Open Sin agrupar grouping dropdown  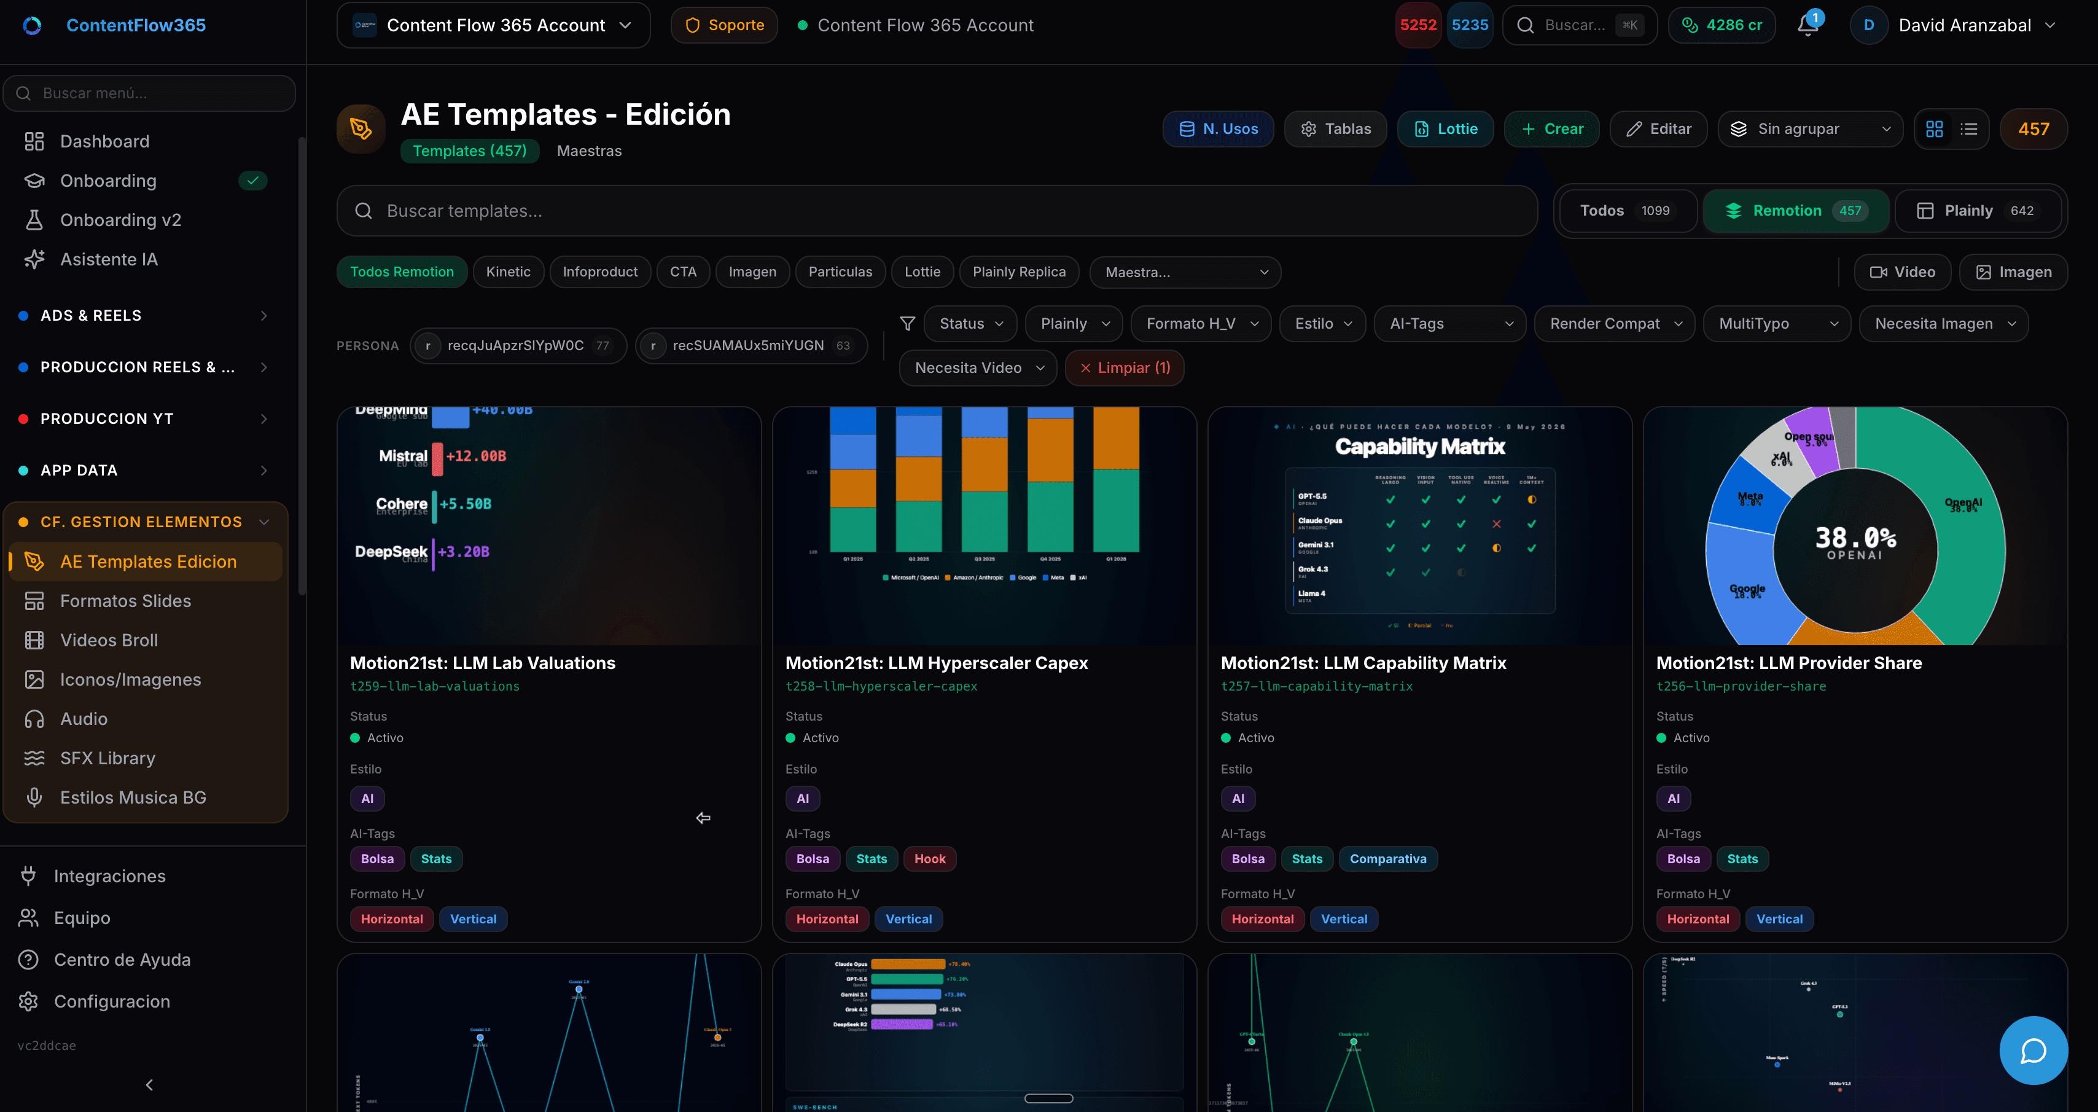(x=1810, y=129)
